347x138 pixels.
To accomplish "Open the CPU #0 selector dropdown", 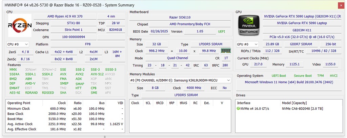I will [18, 44].
